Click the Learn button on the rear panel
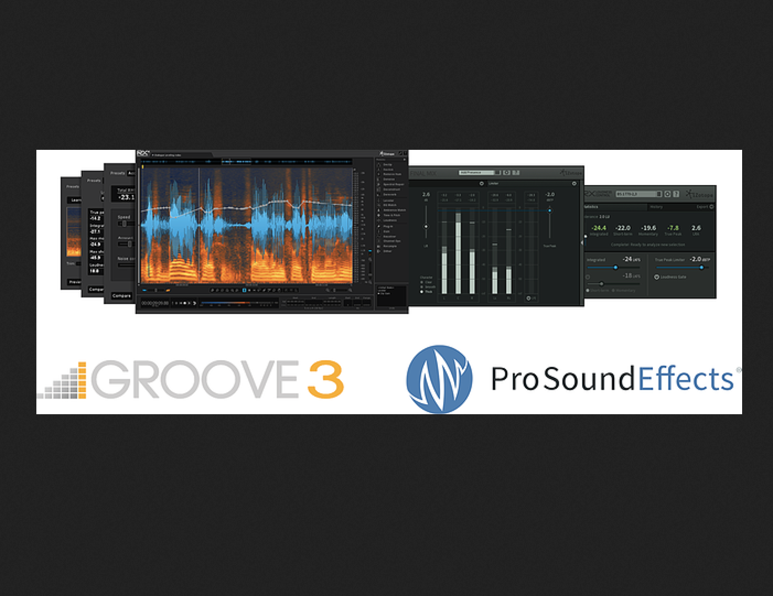The height and width of the screenshot is (596, 773). point(74,201)
